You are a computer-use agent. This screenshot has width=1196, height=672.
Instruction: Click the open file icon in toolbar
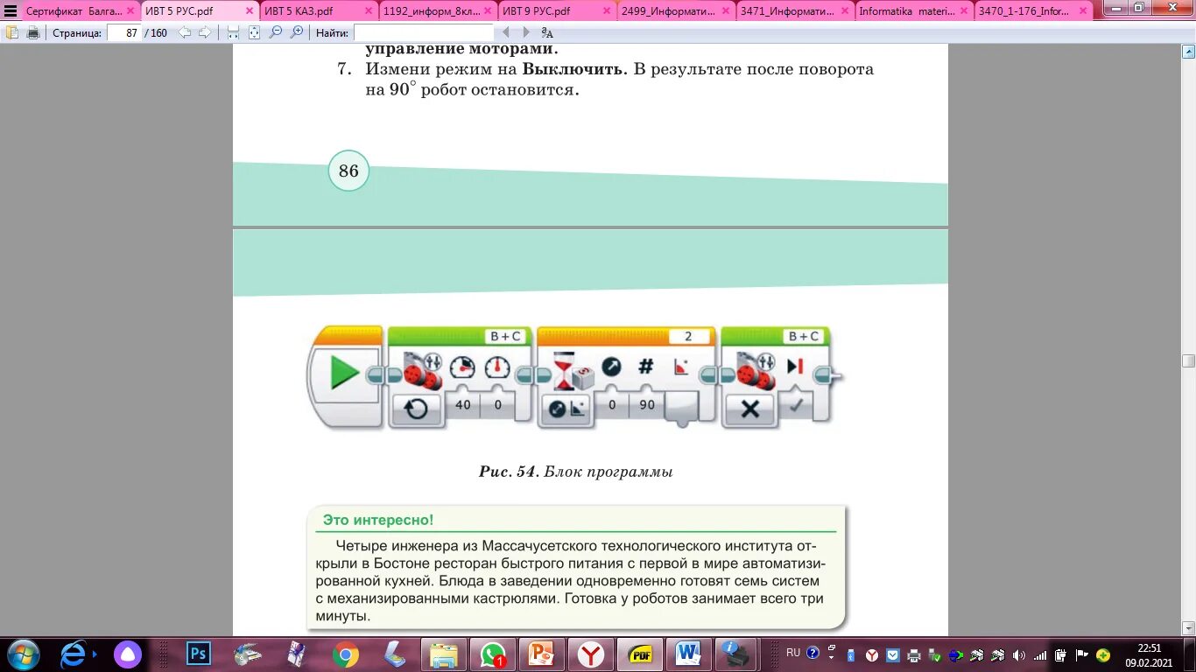12,32
